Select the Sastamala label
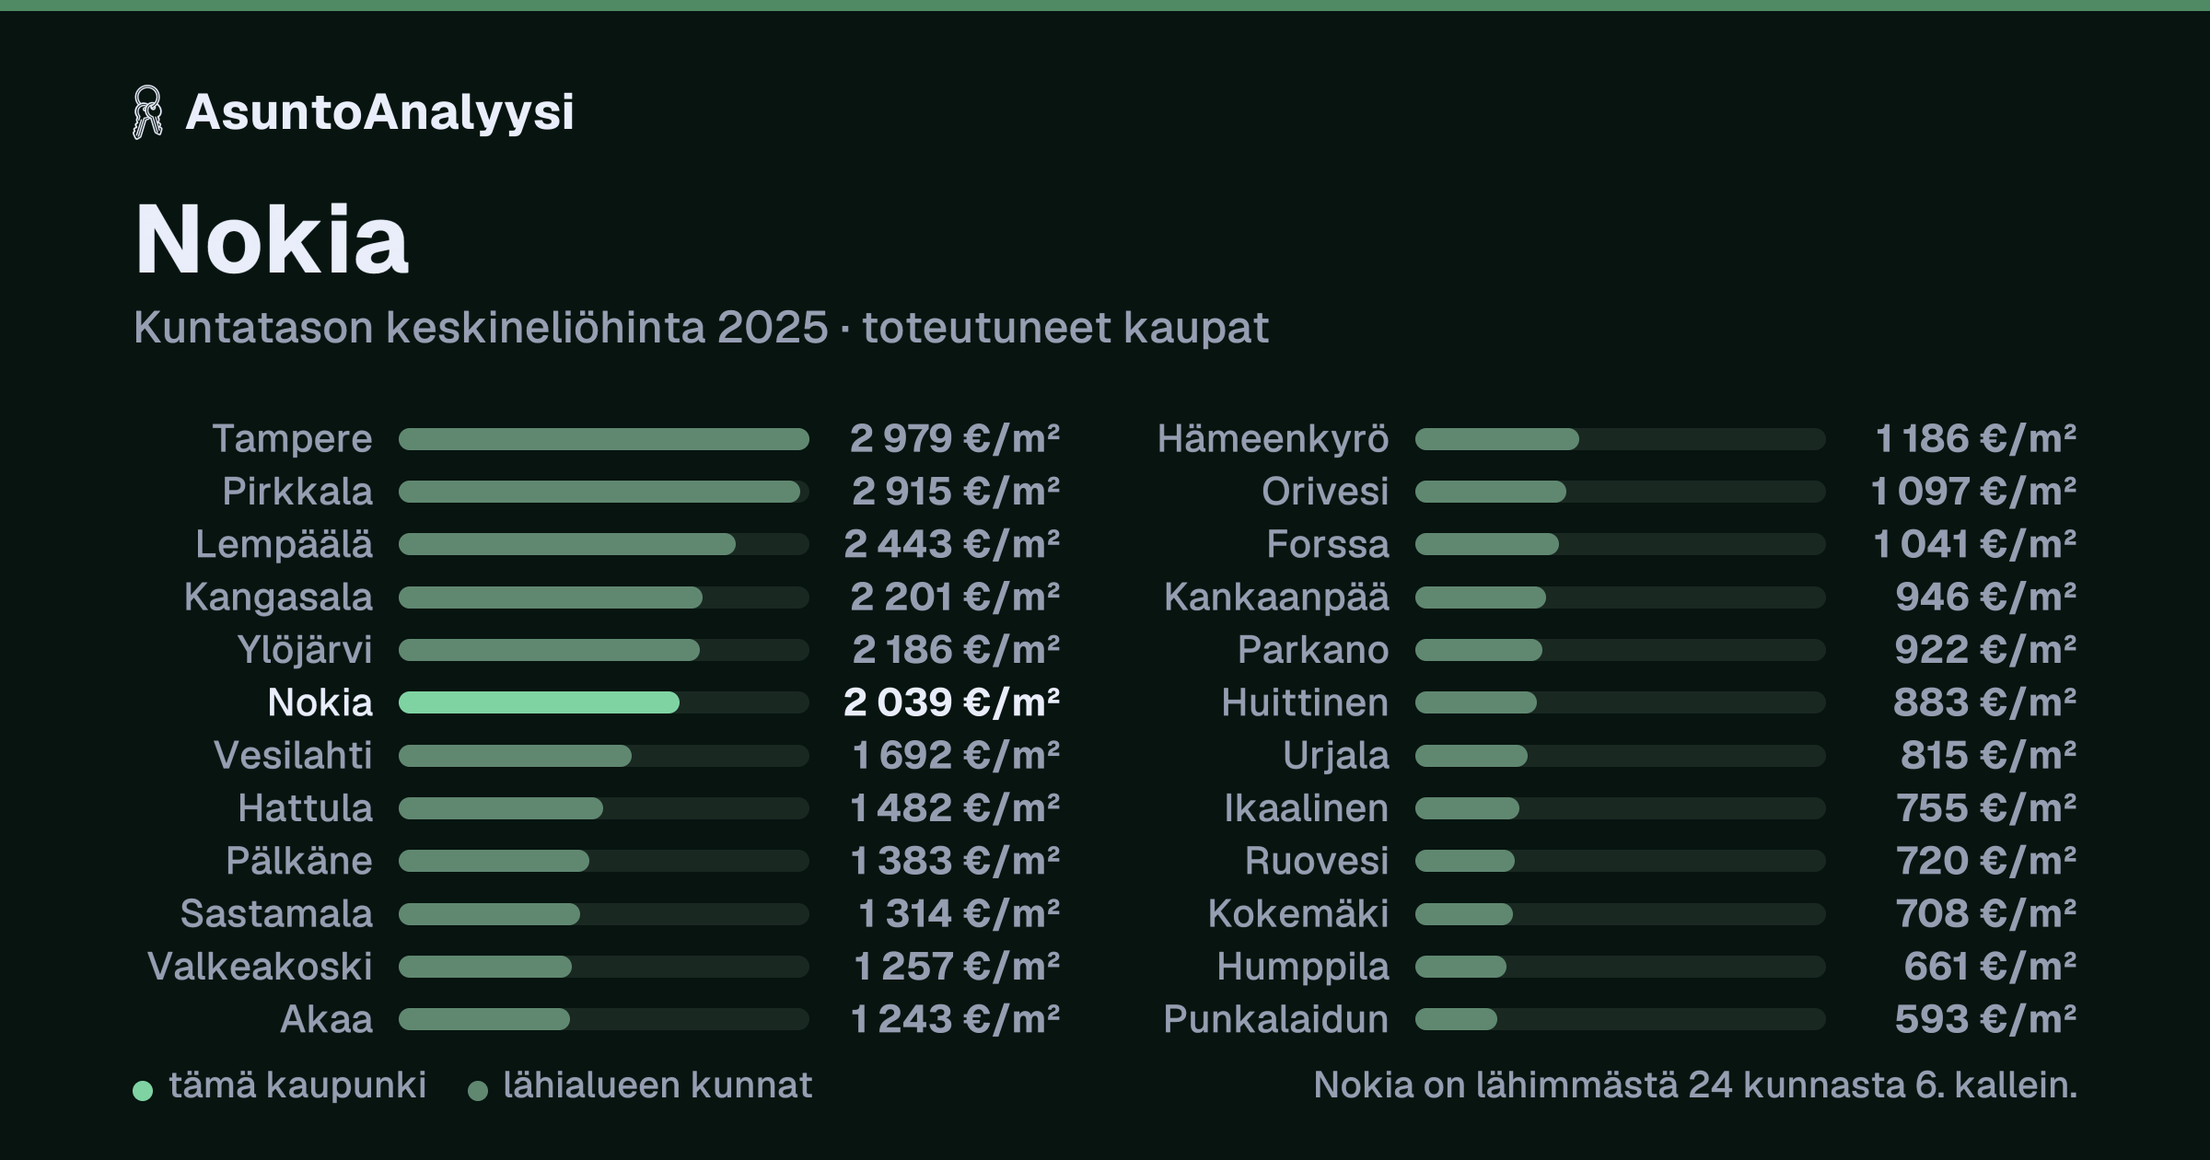 click(x=276, y=914)
